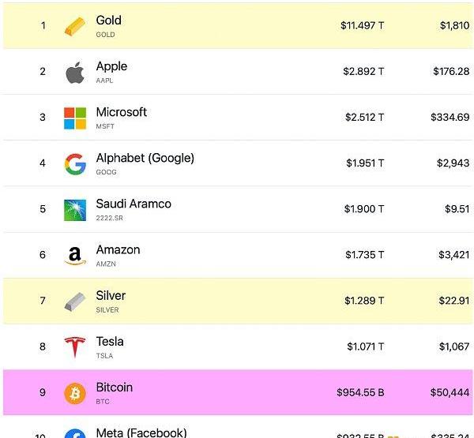Click the MSFT ticker label
474x438 pixels.
(105, 126)
